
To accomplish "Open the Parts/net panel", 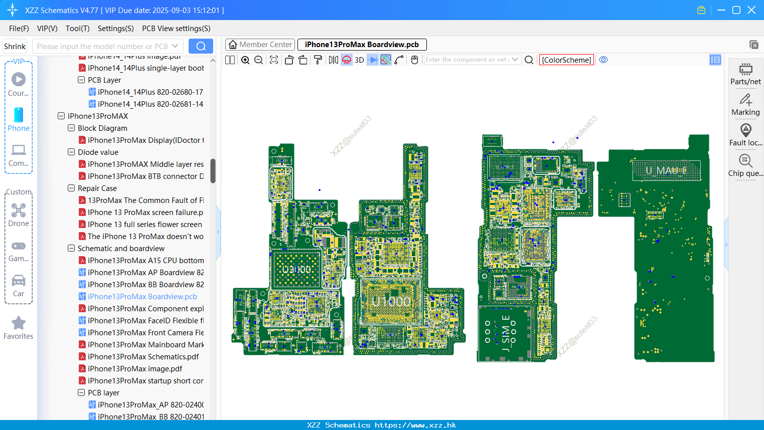I will pos(745,74).
